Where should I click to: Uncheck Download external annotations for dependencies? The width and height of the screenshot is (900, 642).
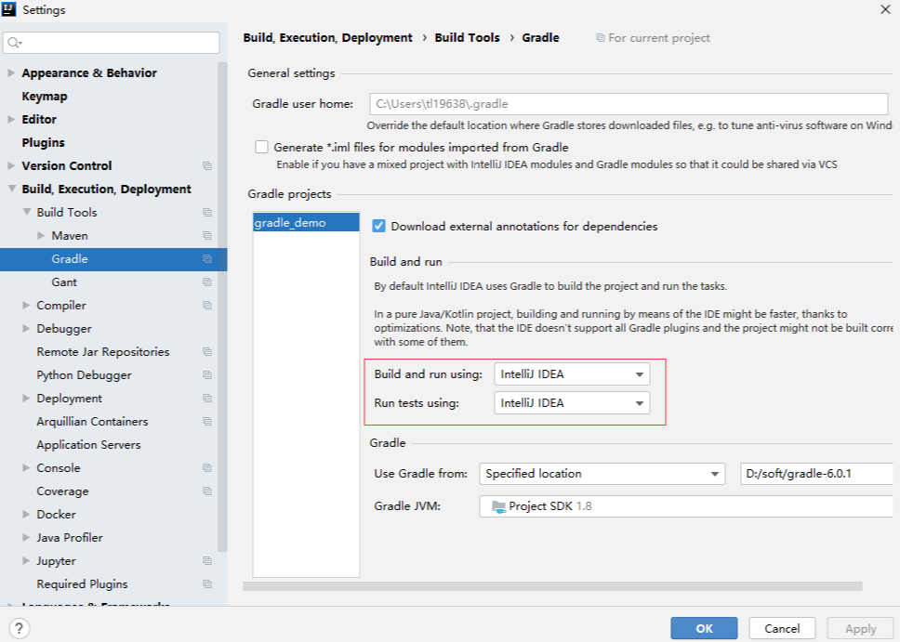[378, 226]
